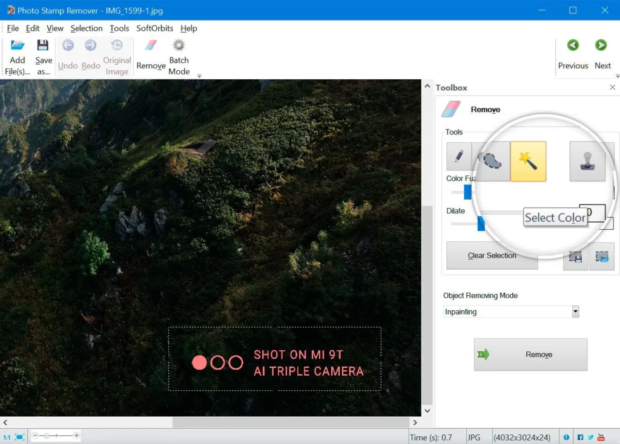The height and width of the screenshot is (444, 620).
Task: Select the Free Form selection tool
Action: click(x=490, y=161)
